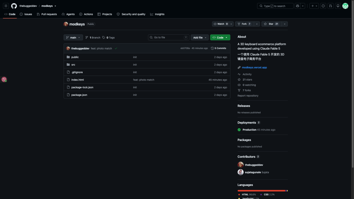Open the Copilot icon in header
Screen dimensions: 354x199
click(298, 6)
